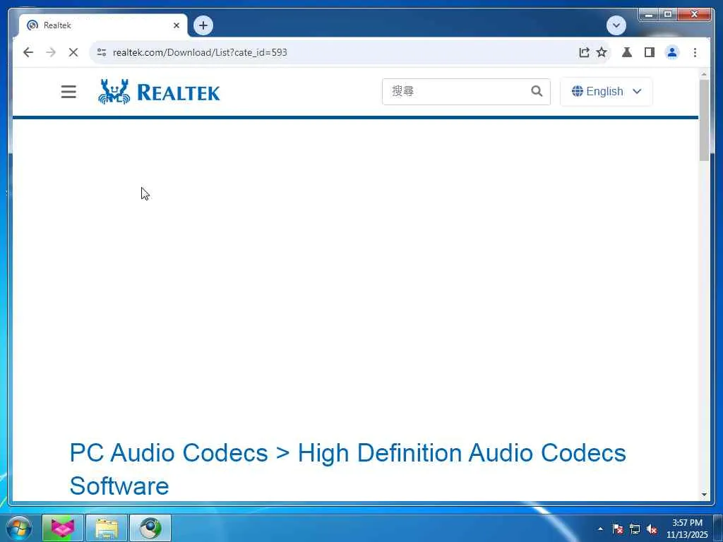Stop loading the page
723x542 pixels.
pos(73,52)
